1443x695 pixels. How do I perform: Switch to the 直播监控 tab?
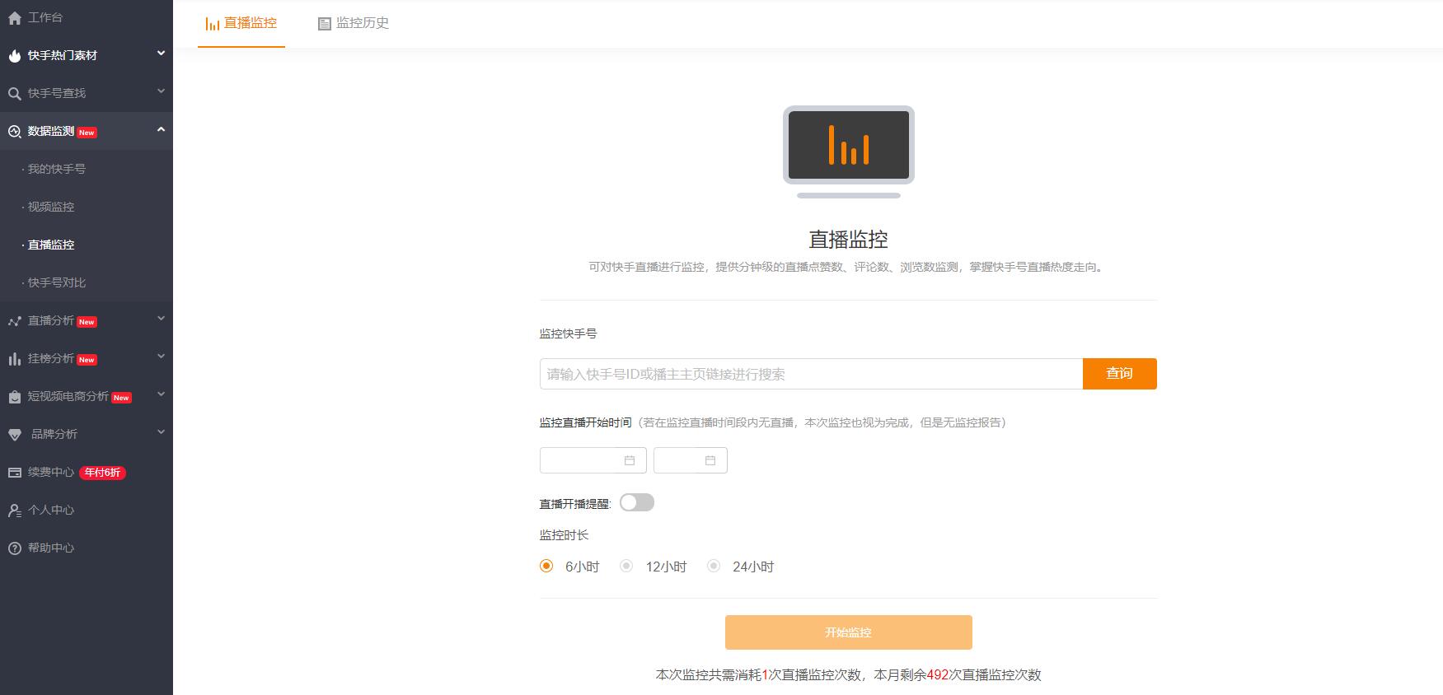(x=241, y=24)
